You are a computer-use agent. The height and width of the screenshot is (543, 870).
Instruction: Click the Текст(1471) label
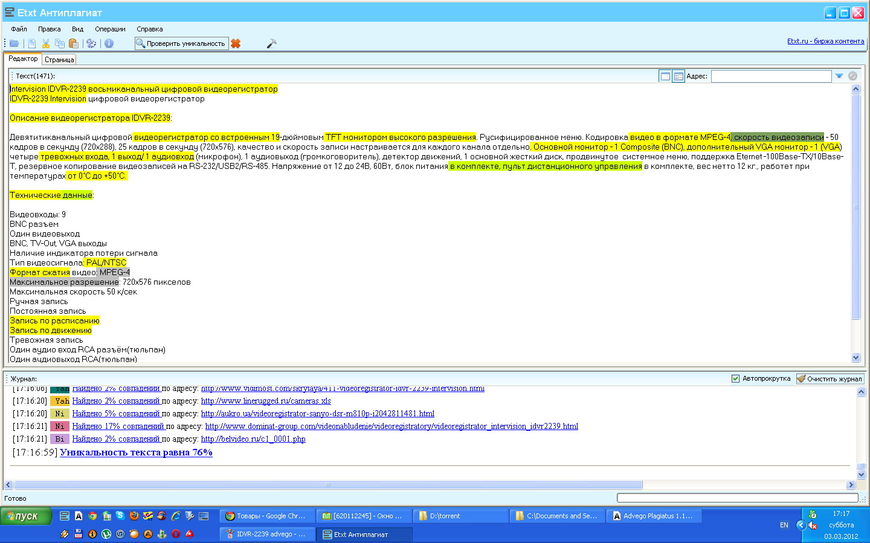coord(35,76)
